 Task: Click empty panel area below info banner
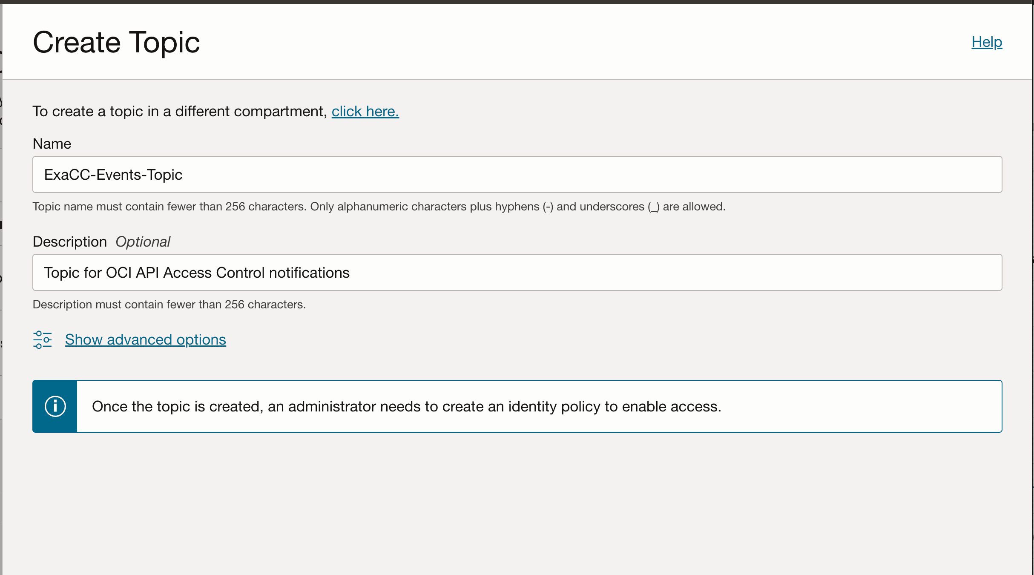click(x=517, y=503)
